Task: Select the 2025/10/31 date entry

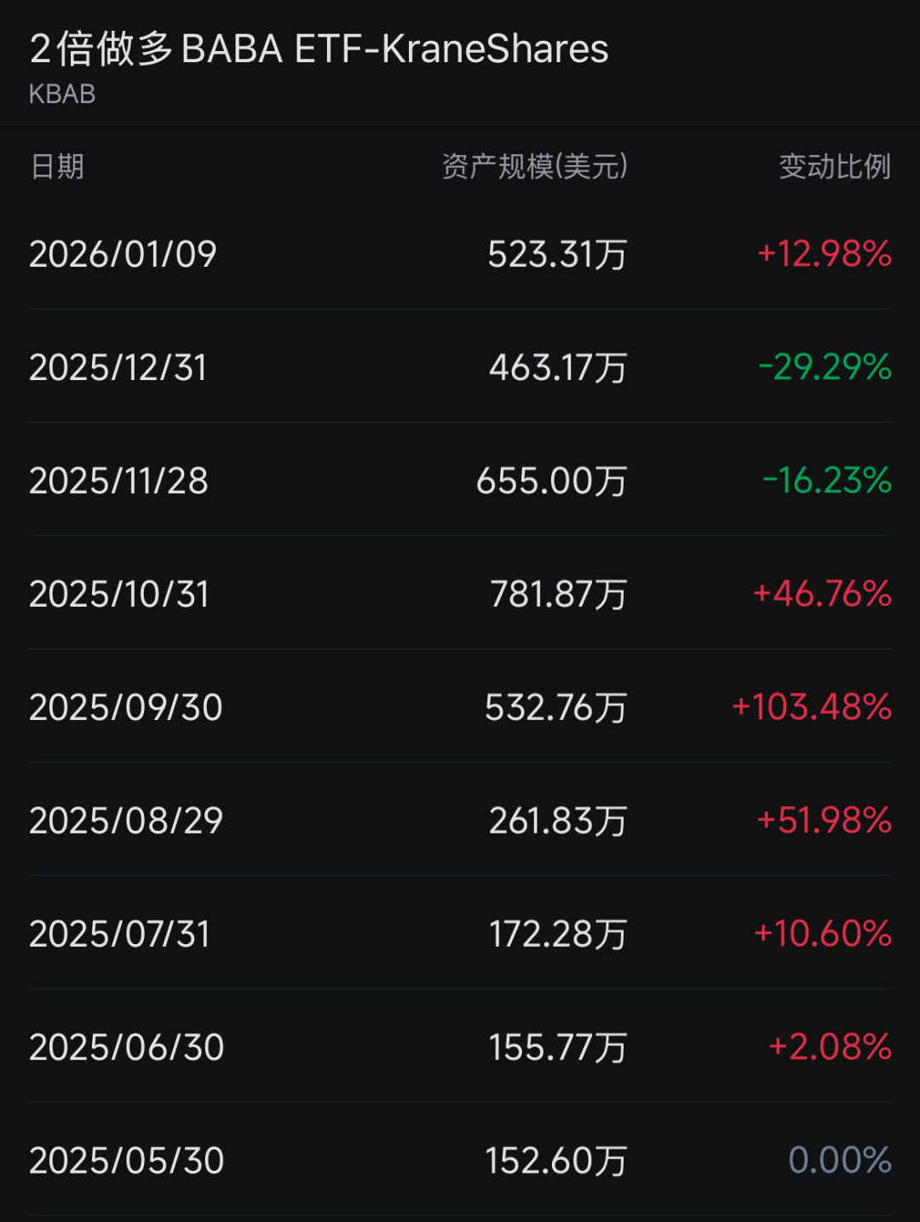Action: point(119,595)
